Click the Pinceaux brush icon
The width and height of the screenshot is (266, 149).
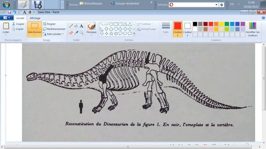(x=91, y=26)
